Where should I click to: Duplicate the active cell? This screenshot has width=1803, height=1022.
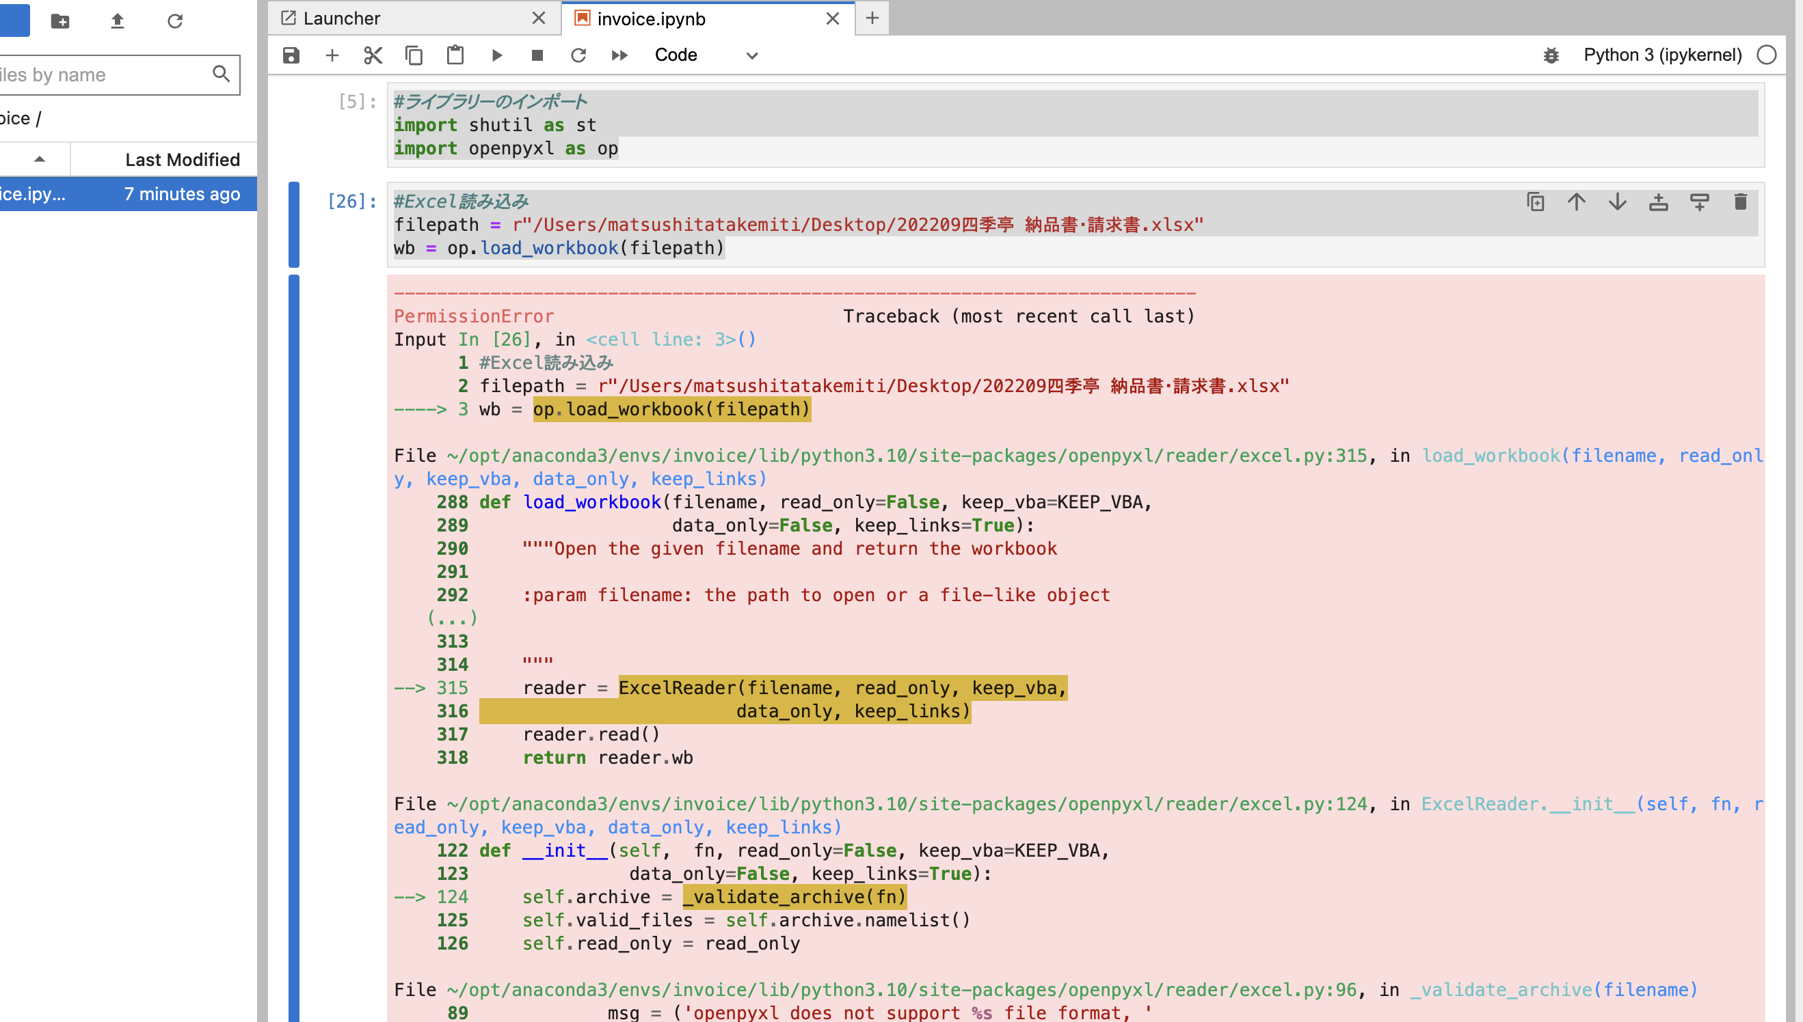click(x=1536, y=202)
